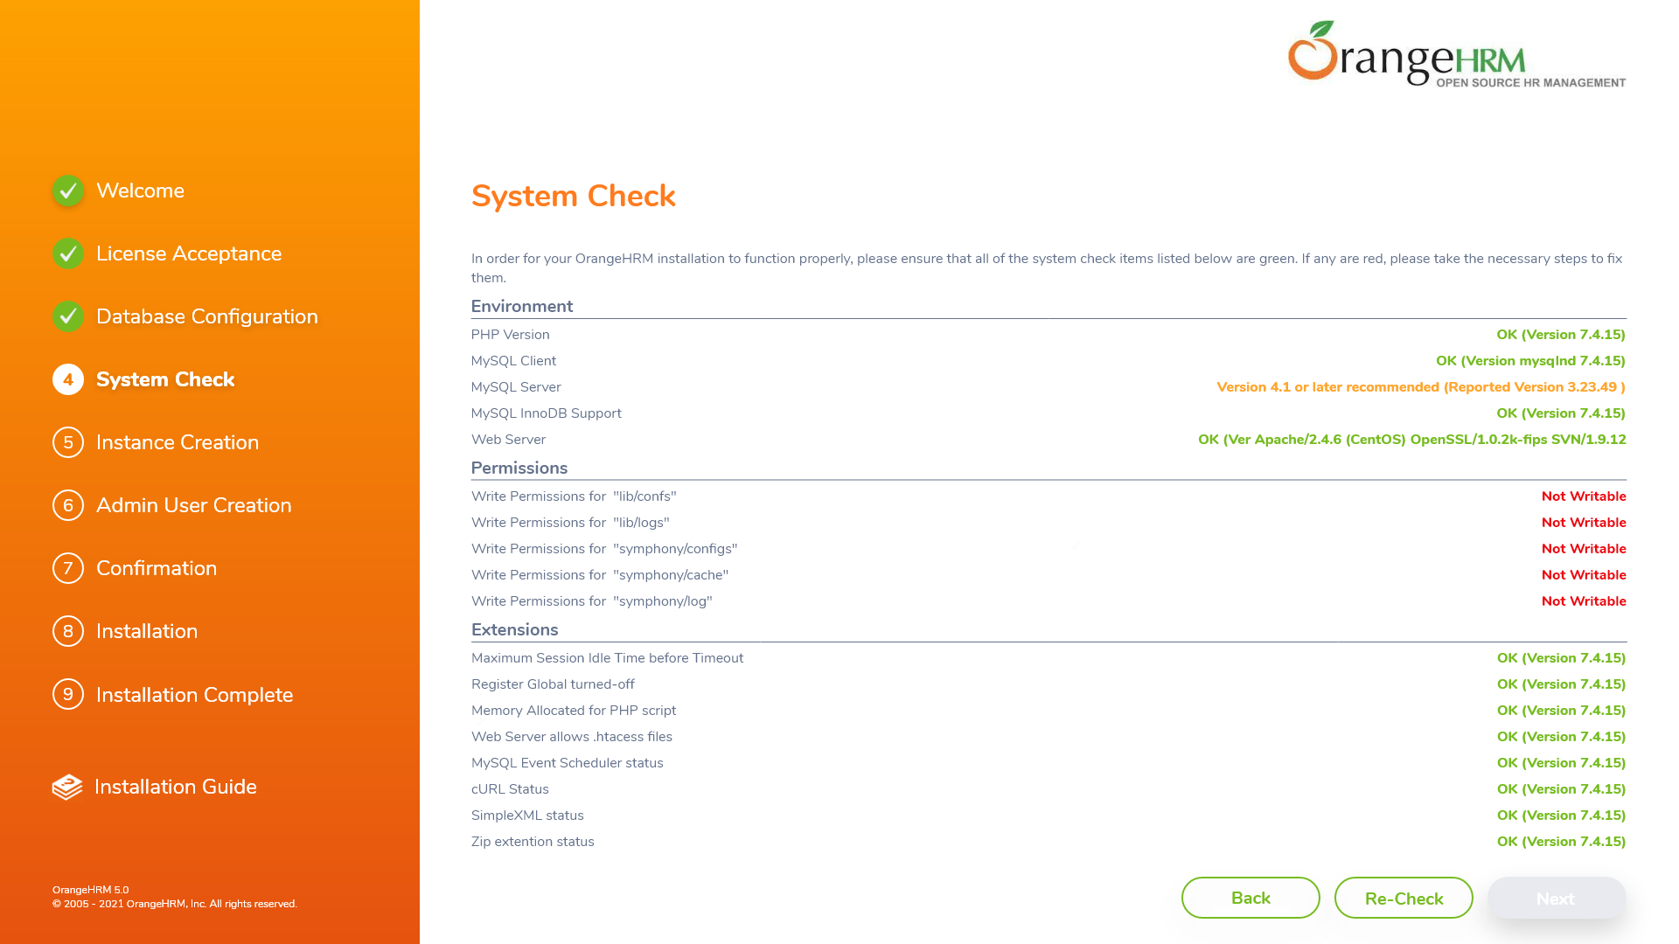This screenshot has height=944, width=1679.
Task: Expand the Extensions section header
Action: pos(515,629)
